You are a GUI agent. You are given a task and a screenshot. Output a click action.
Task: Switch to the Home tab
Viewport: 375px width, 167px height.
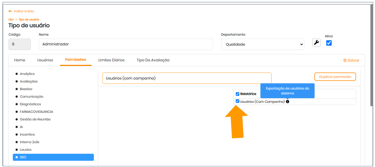[20, 60]
